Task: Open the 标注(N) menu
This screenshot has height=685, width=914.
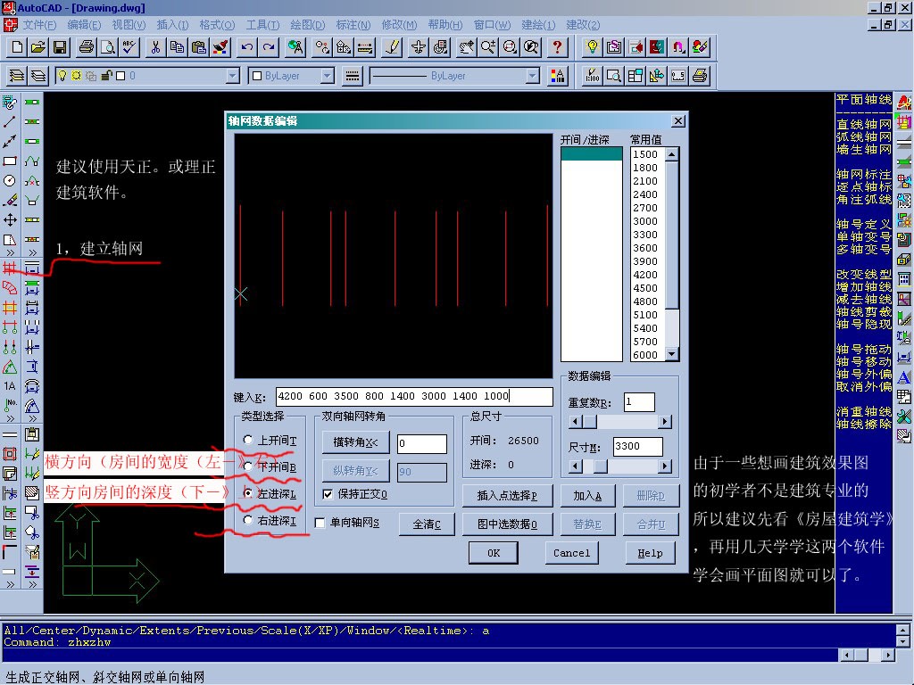Action: 353,24
